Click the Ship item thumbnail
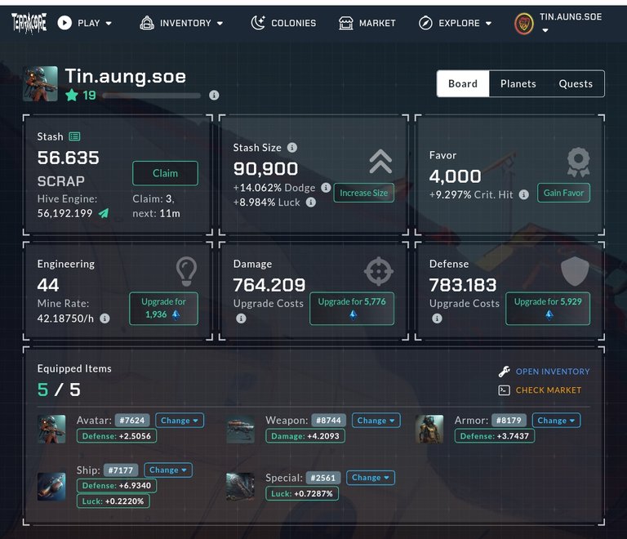627x539 pixels. point(51,486)
